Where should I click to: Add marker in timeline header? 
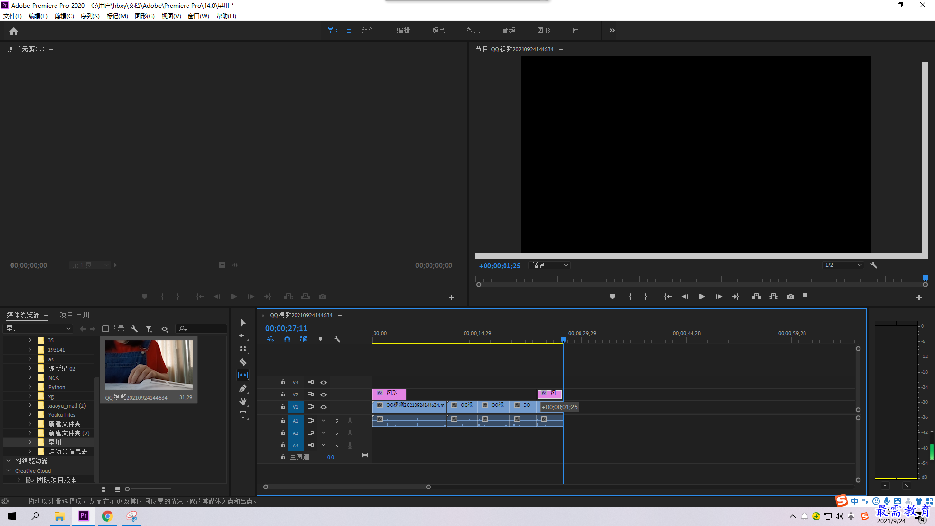[x=320, y=339]
